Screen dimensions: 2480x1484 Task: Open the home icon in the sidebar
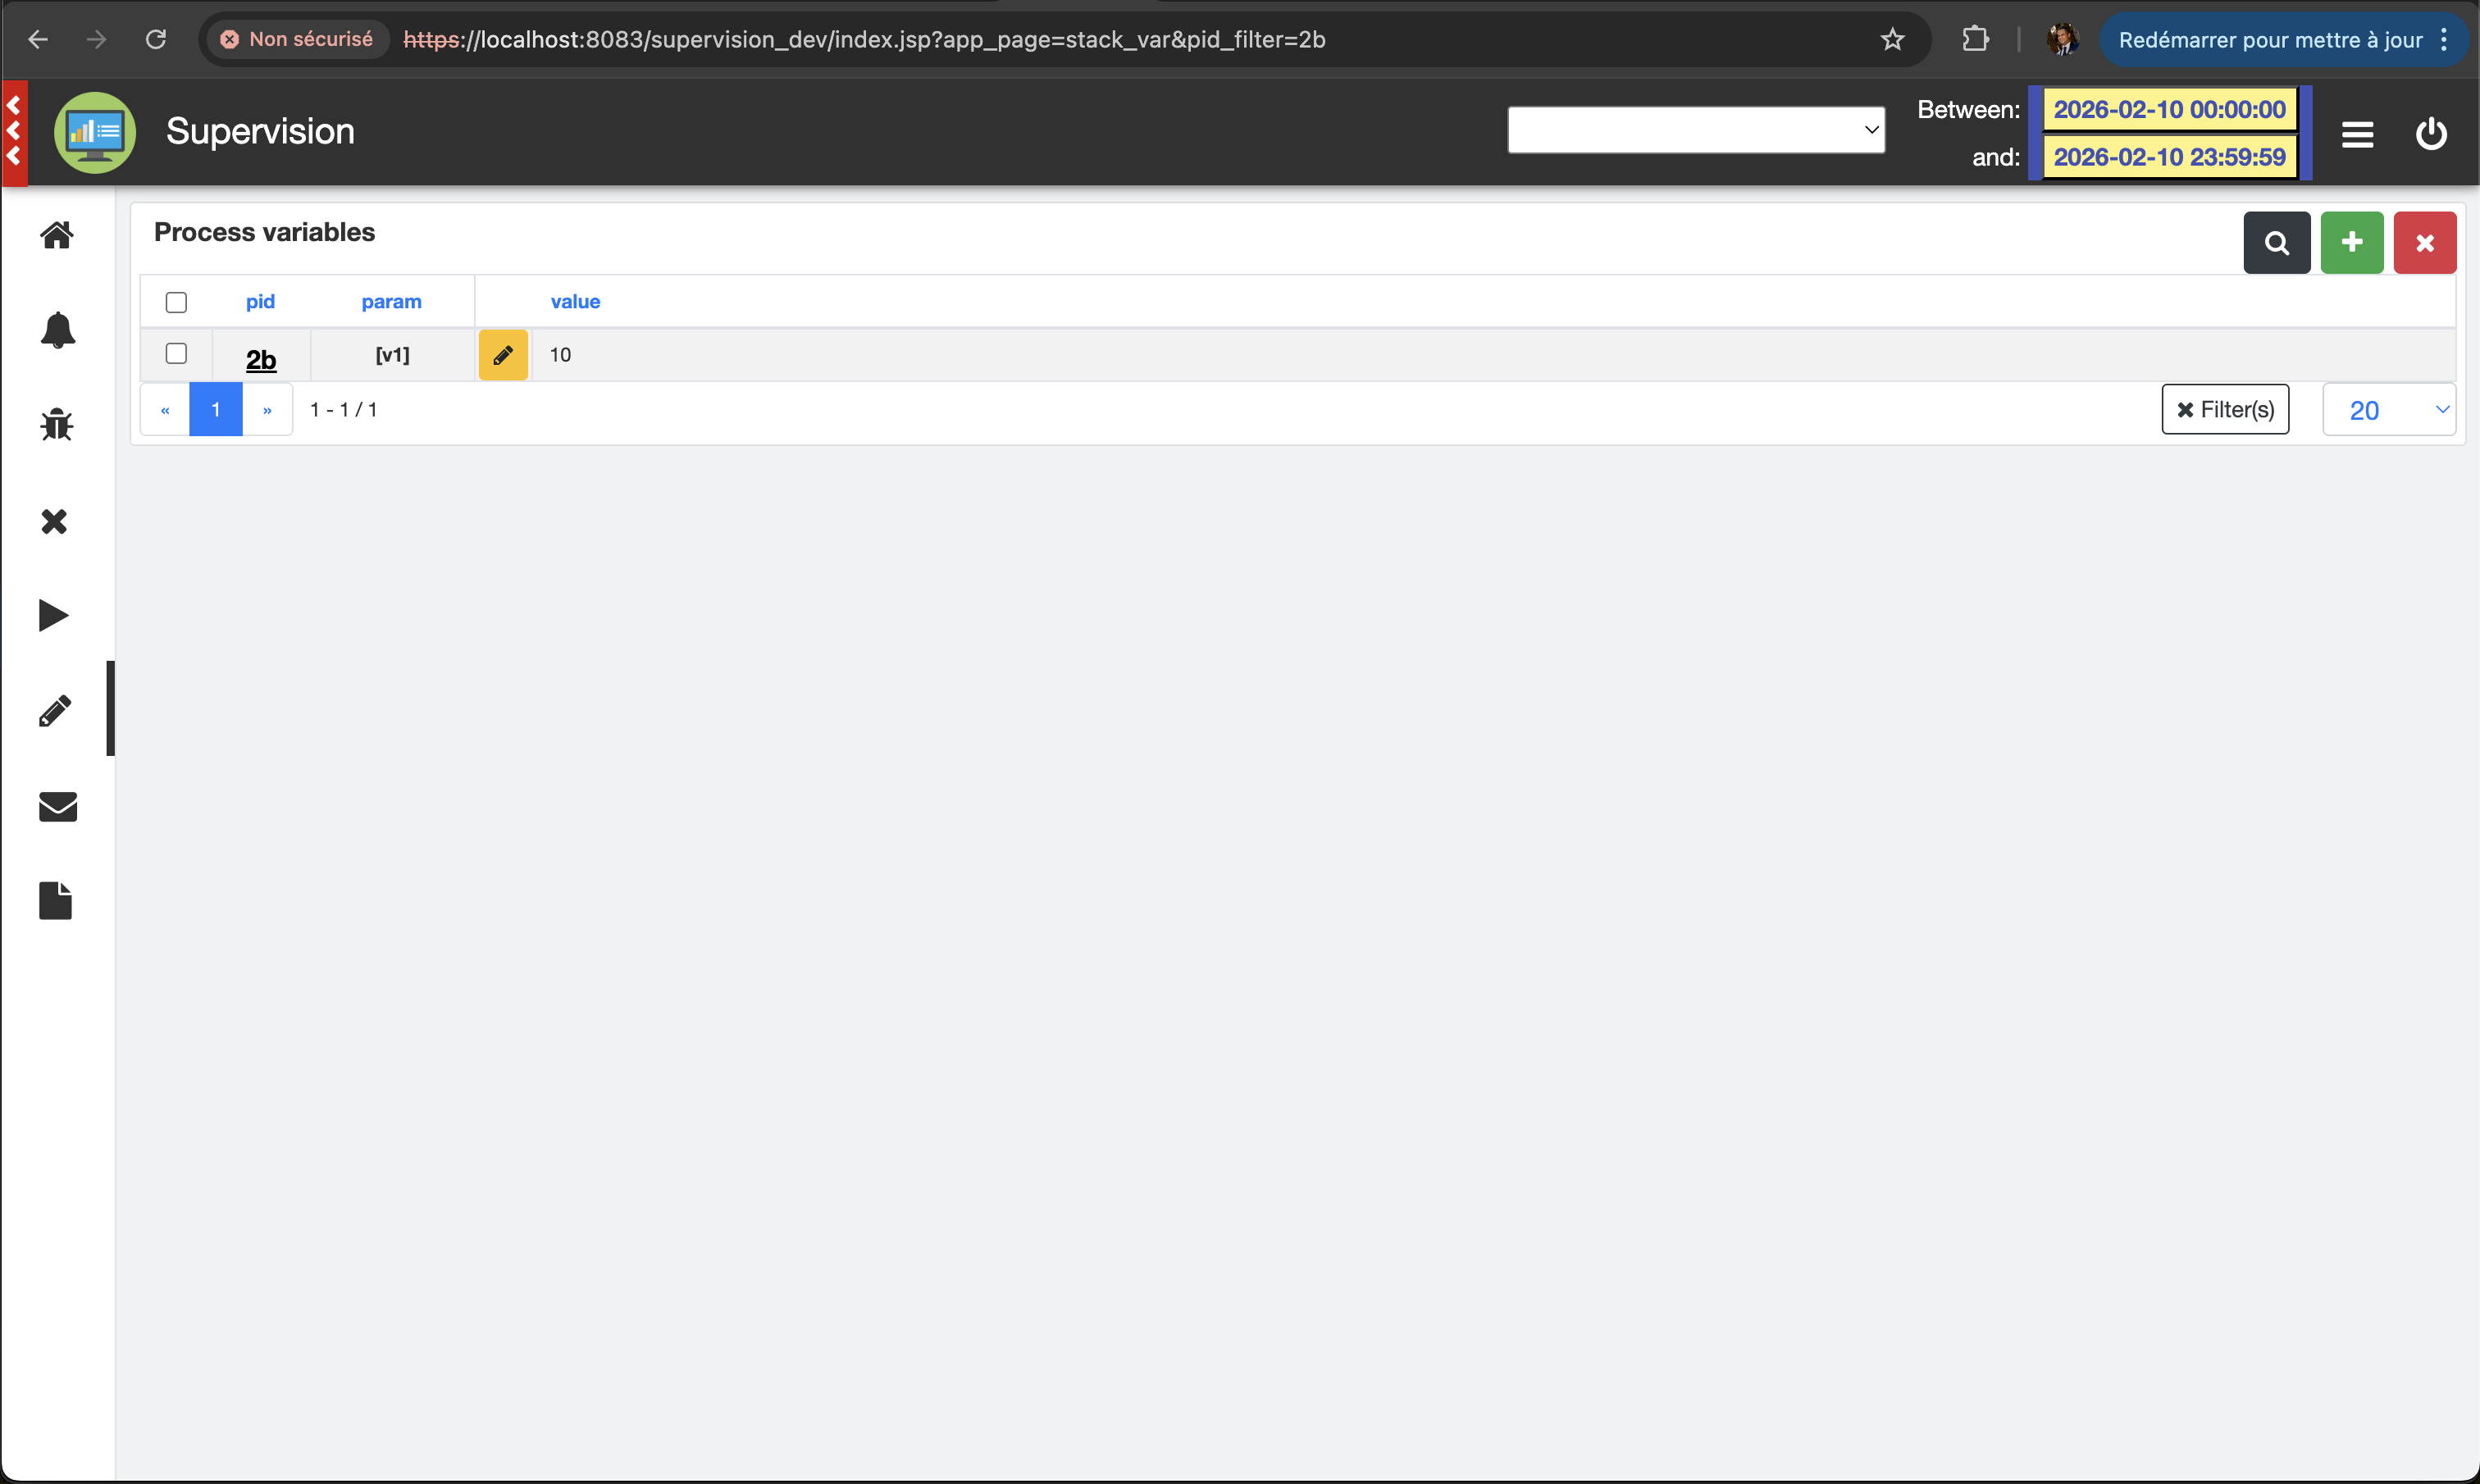coord(57,235)
